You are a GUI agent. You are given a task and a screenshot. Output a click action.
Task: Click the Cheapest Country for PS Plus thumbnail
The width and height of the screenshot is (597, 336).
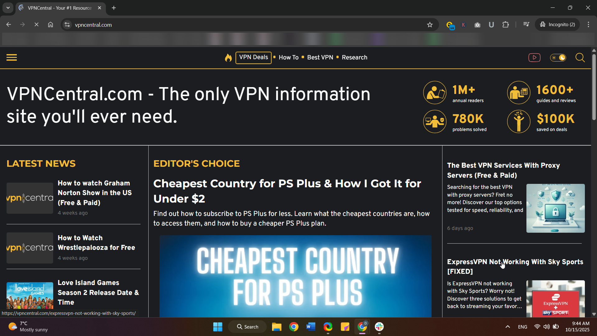tap(295, 276)
